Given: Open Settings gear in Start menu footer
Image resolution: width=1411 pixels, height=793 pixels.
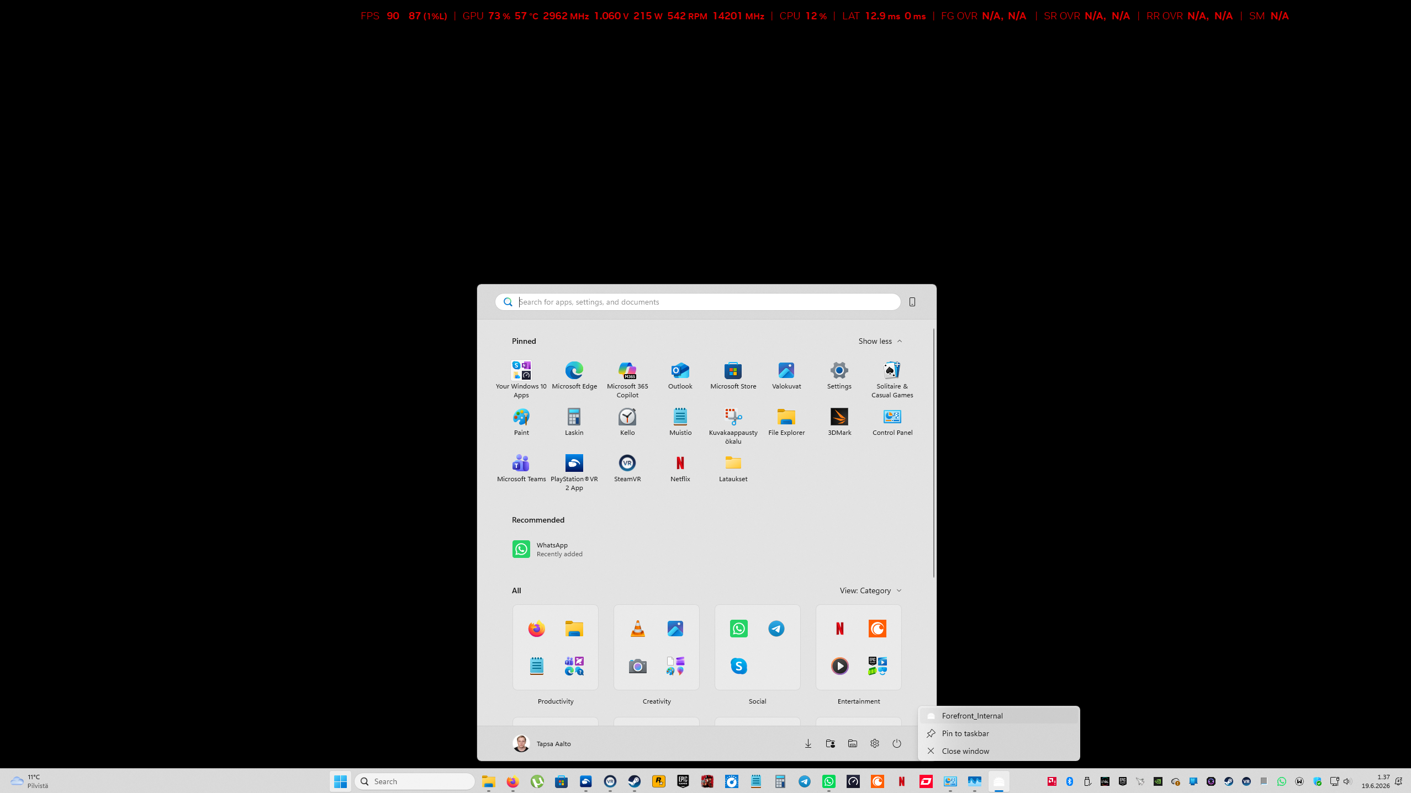Looking at the screenshot, I should coord(875,744).
